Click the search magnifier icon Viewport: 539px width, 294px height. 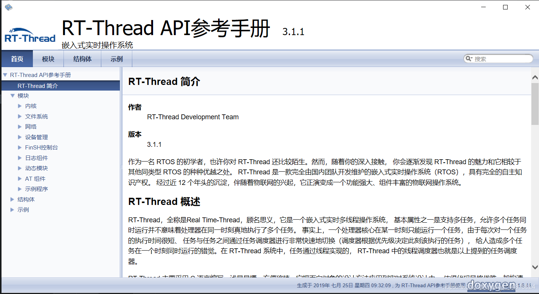[x=469, y=58]
